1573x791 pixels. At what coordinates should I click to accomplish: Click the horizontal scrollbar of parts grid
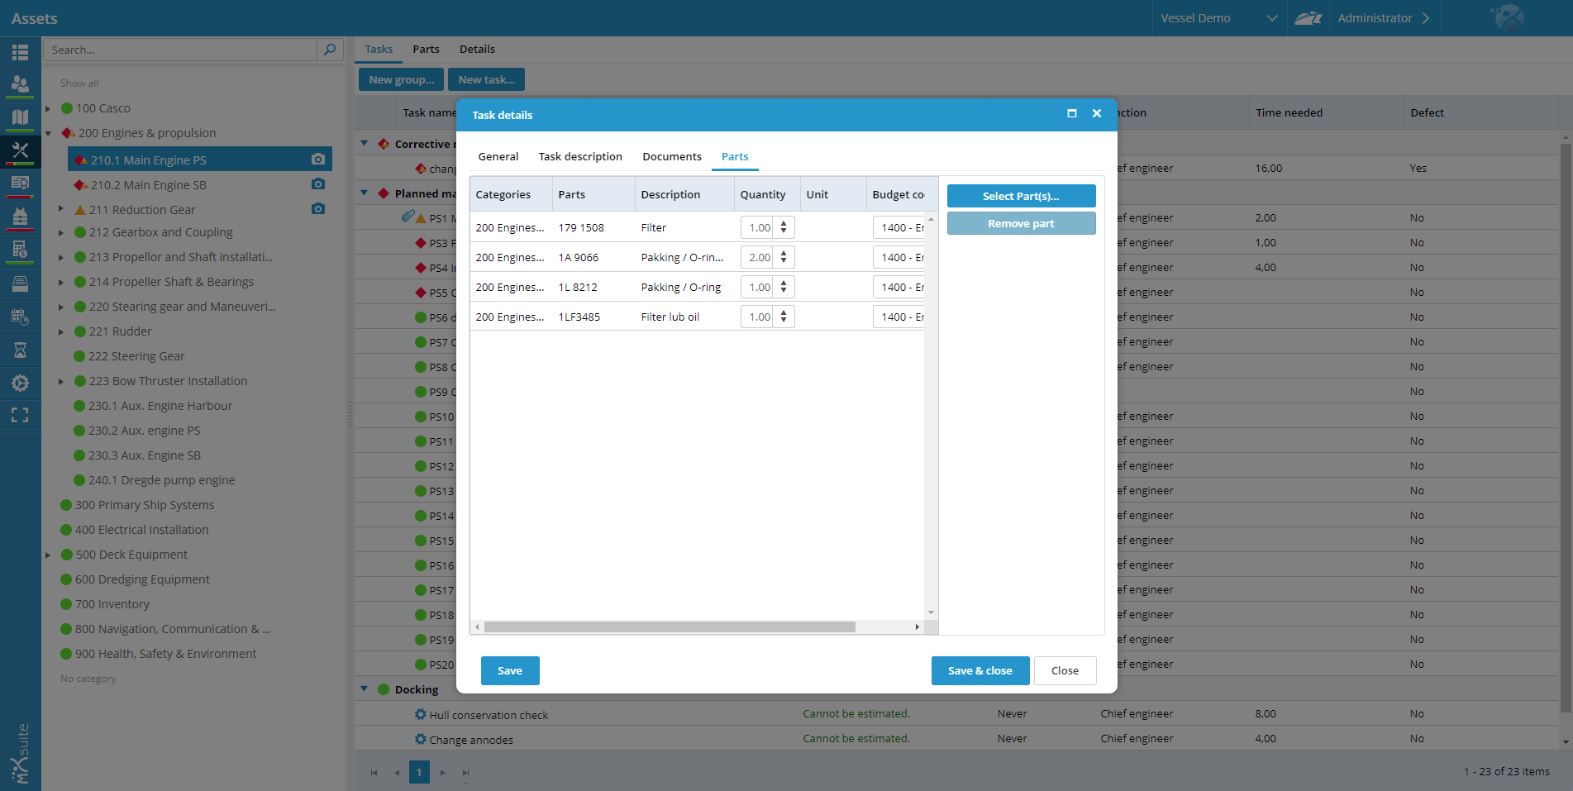pos(670,627)
